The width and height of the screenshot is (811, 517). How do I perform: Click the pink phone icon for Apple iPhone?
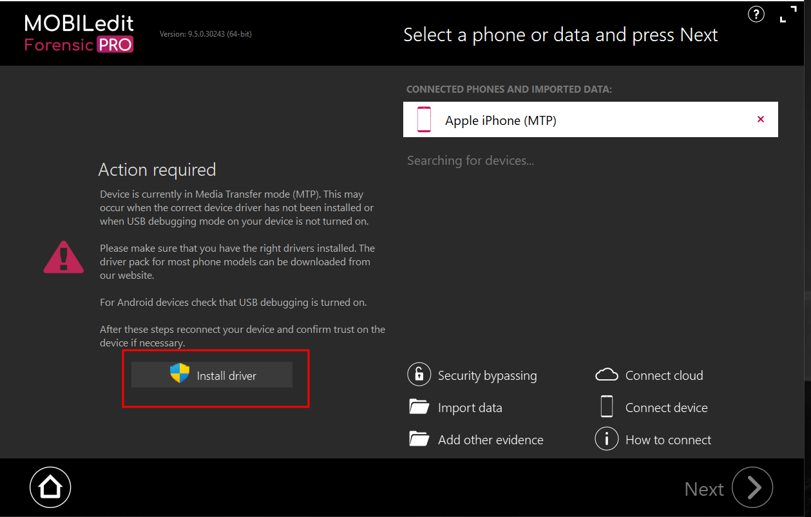[x=424, y=120]
